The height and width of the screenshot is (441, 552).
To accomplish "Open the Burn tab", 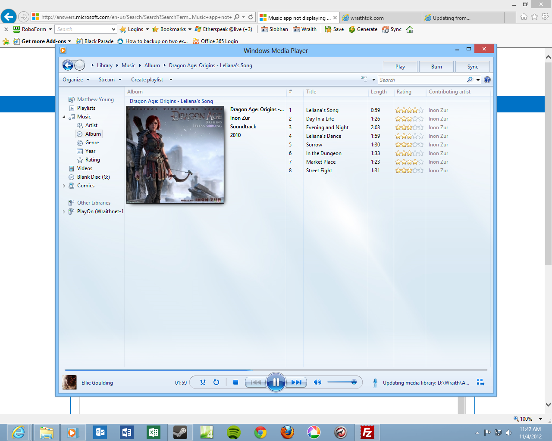I will pos(436,67).
